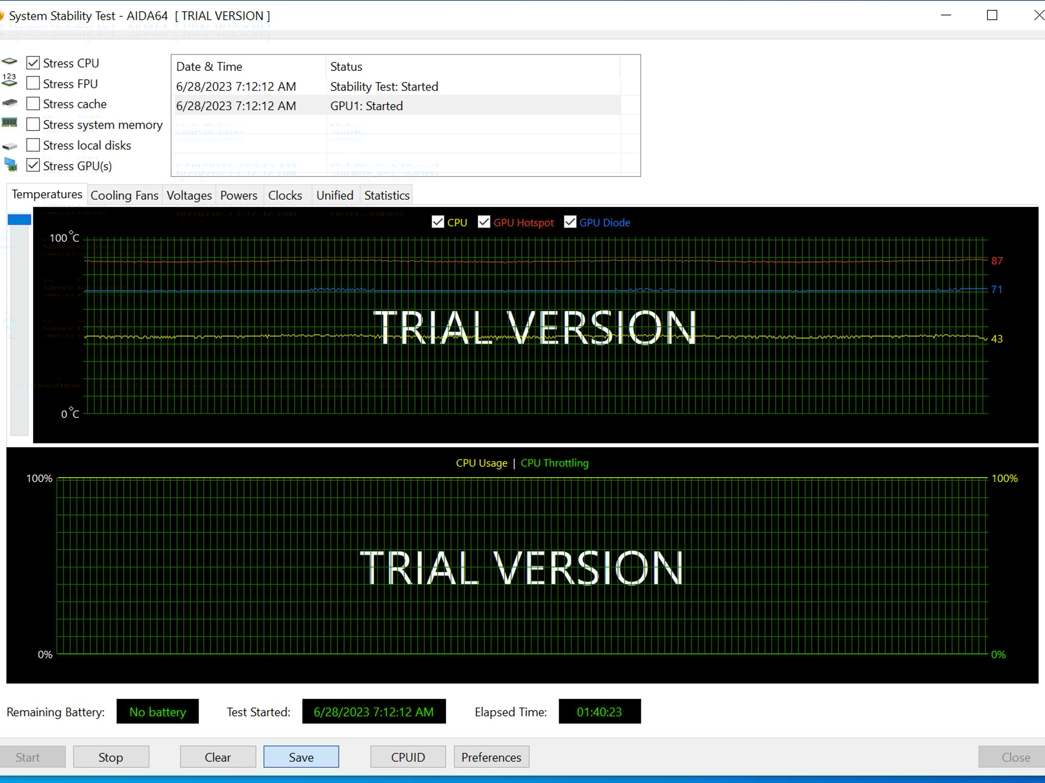Select the GPU1: Started log row
1045x783 pixels.
pyautogui.click(x=366, y=106)
